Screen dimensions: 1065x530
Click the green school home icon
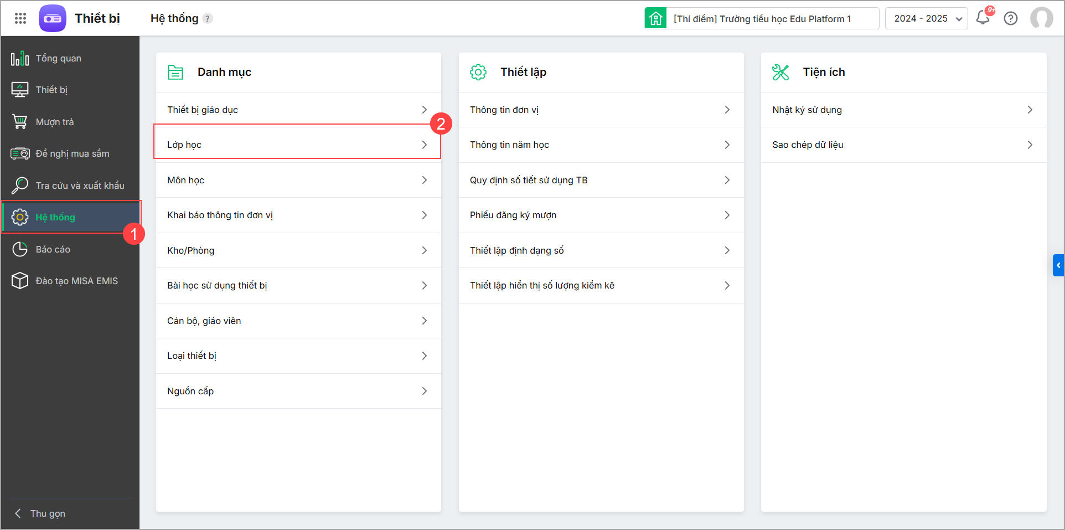point(655,18)
